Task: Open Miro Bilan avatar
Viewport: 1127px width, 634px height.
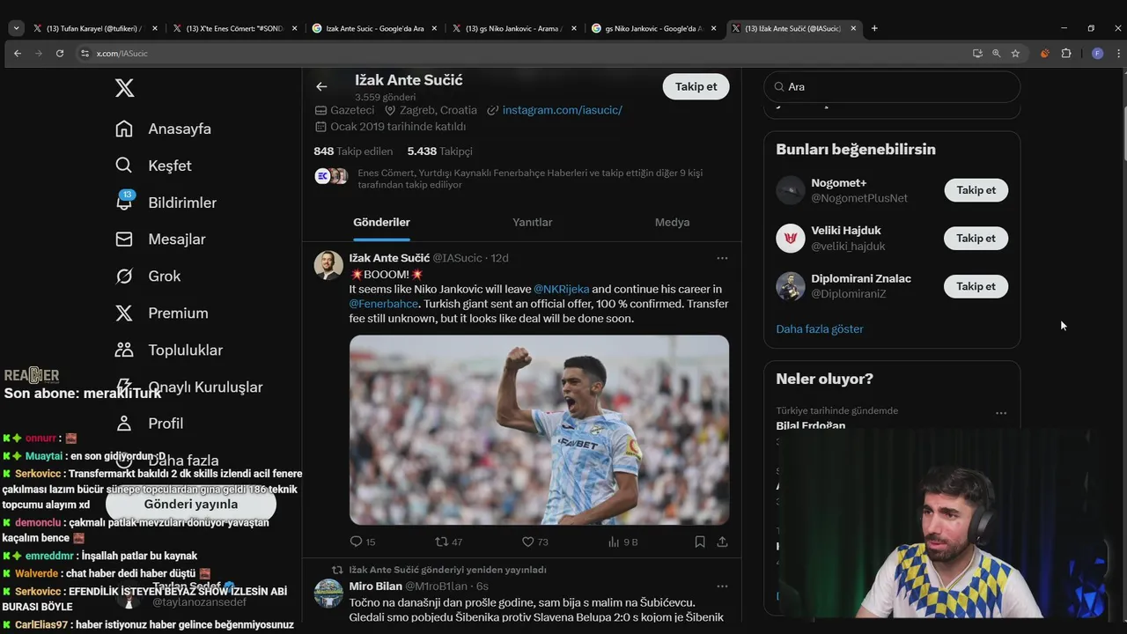Action: (x=328, y=593)
